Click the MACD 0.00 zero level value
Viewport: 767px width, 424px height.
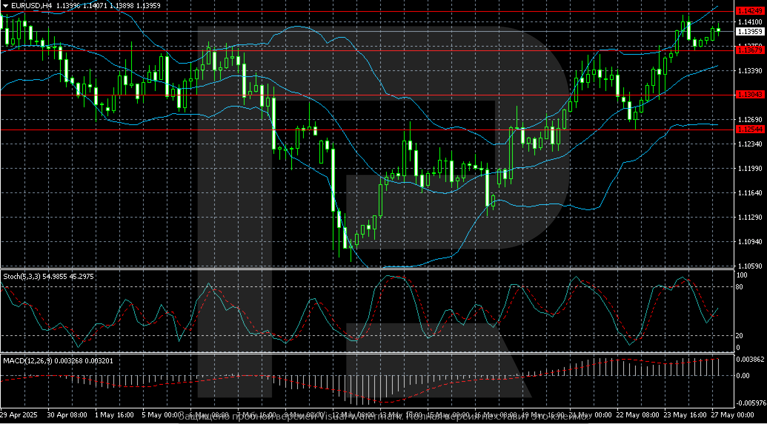click(743, 376)
